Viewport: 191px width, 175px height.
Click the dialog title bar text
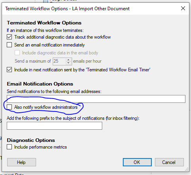click(x=67, y=9)
